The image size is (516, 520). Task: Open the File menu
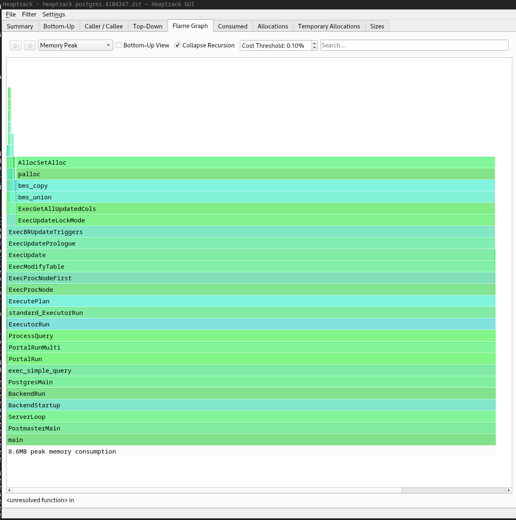pos(11,14)
